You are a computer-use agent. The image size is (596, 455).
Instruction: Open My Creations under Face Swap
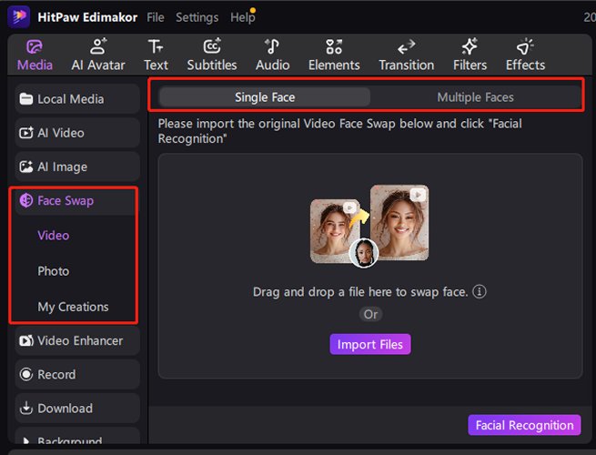click(73, 307)
